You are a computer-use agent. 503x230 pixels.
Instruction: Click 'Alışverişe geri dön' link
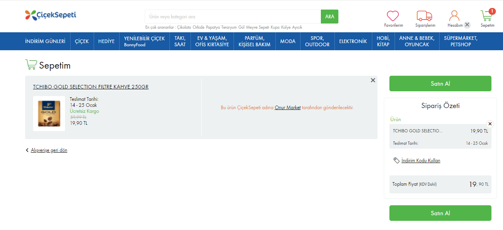(49, 150)
